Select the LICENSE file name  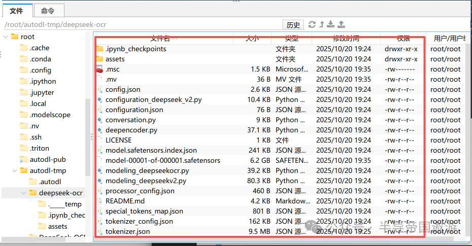coord(119,140)
